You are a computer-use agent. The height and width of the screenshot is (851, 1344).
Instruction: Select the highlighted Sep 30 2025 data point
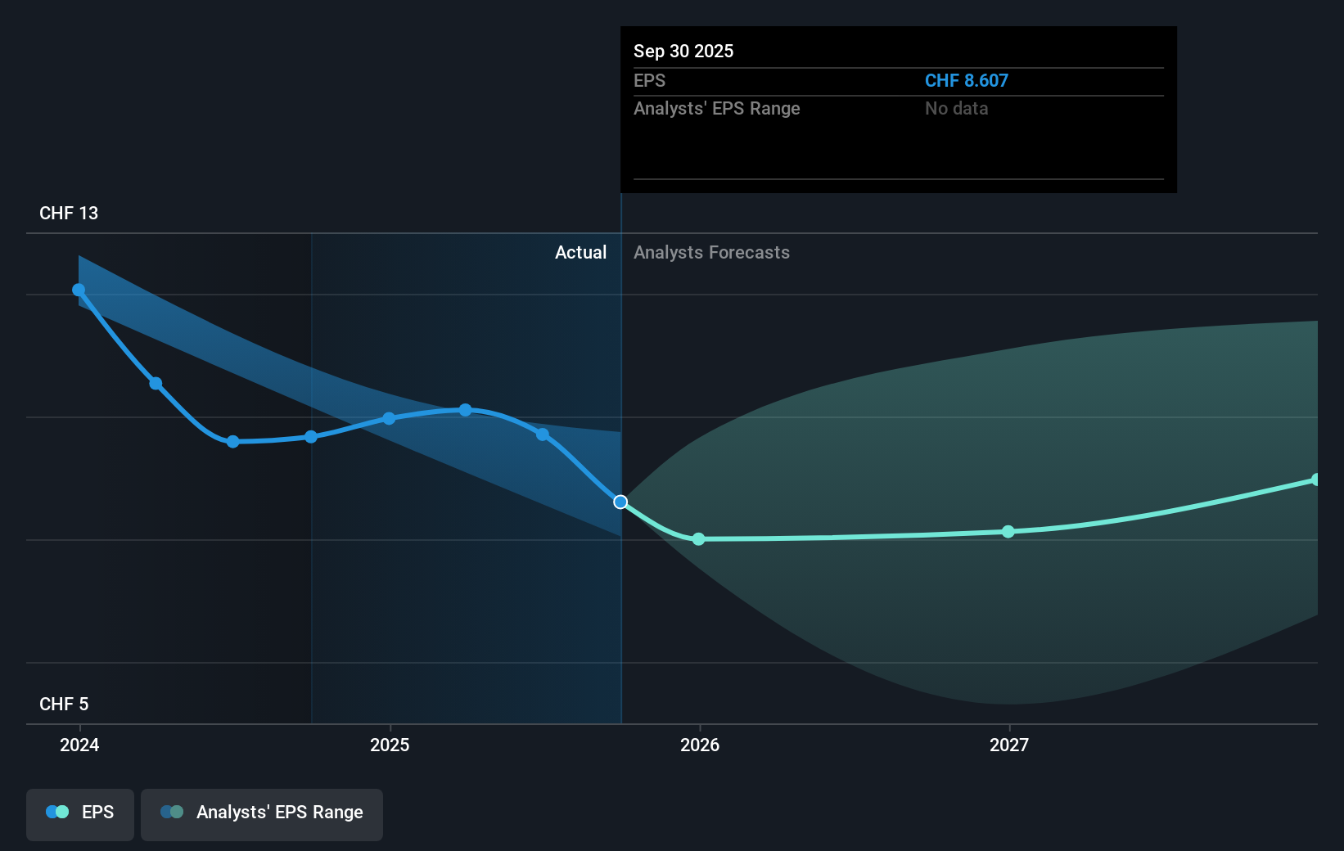pyautogui.click(x=620, y=502)
